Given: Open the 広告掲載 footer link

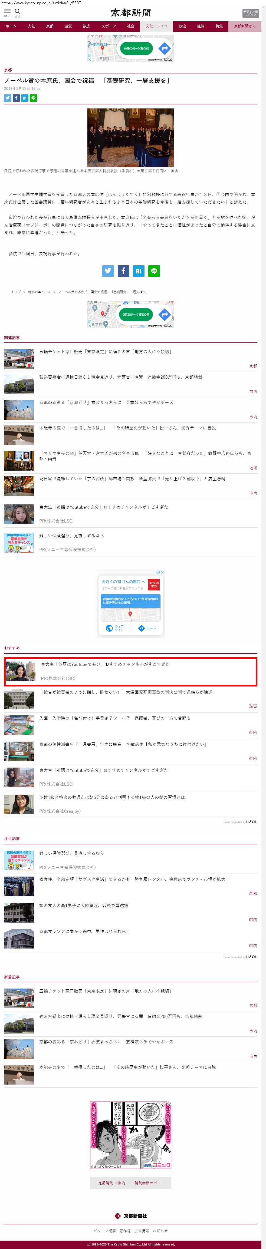Looking at the screenshot, I should click(x=142, y=1231).
